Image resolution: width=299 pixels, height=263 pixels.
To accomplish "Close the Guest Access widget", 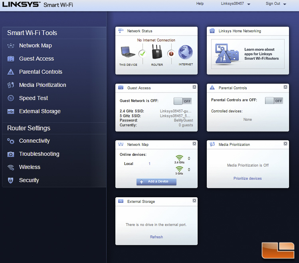I will tap(194, 87).
